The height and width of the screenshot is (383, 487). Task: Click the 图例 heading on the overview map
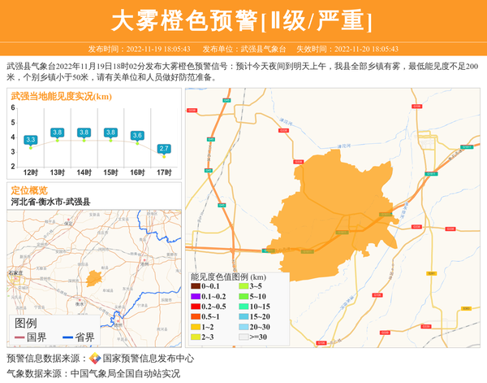[x=25, y=324]
